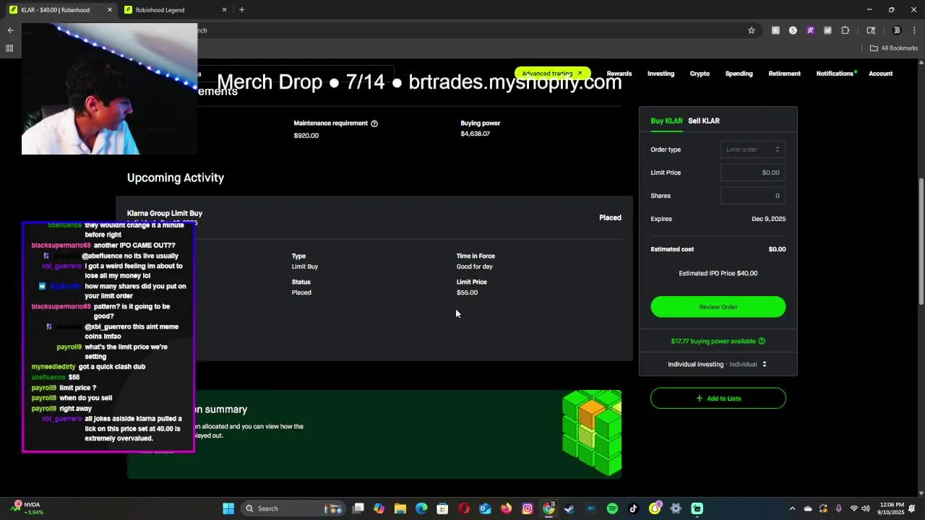Viewport: 925px width, 520px height.
Task: Click the Shares input field
Action: [752, 196]
